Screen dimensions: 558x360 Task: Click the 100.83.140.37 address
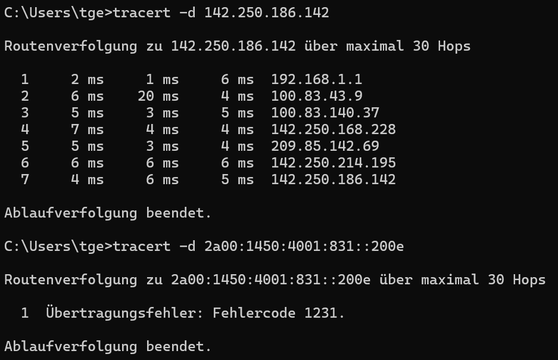coord(325,113)
